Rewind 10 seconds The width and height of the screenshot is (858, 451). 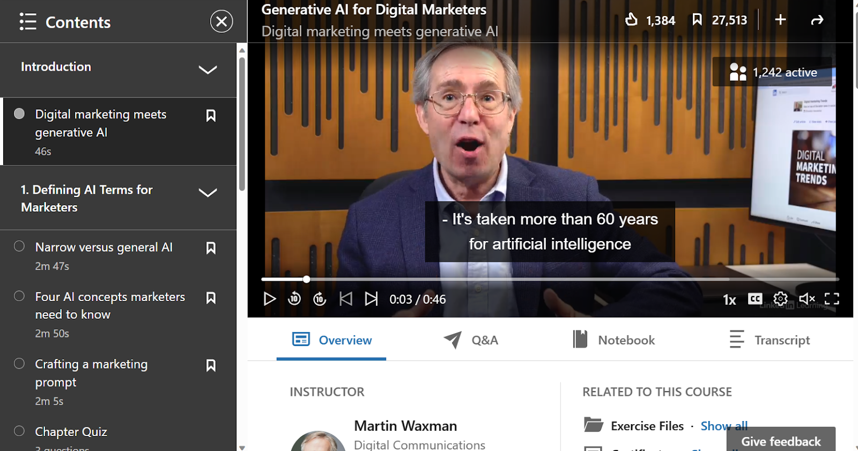pos(294,299)
